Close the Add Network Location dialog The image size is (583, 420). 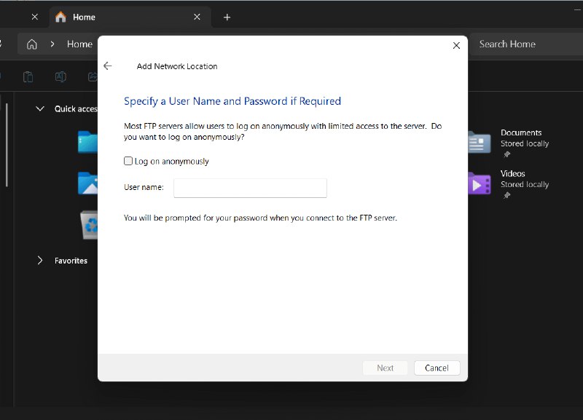456,45
